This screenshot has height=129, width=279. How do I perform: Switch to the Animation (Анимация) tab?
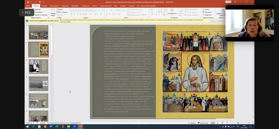pyautogui.click(x=75, y=6)
